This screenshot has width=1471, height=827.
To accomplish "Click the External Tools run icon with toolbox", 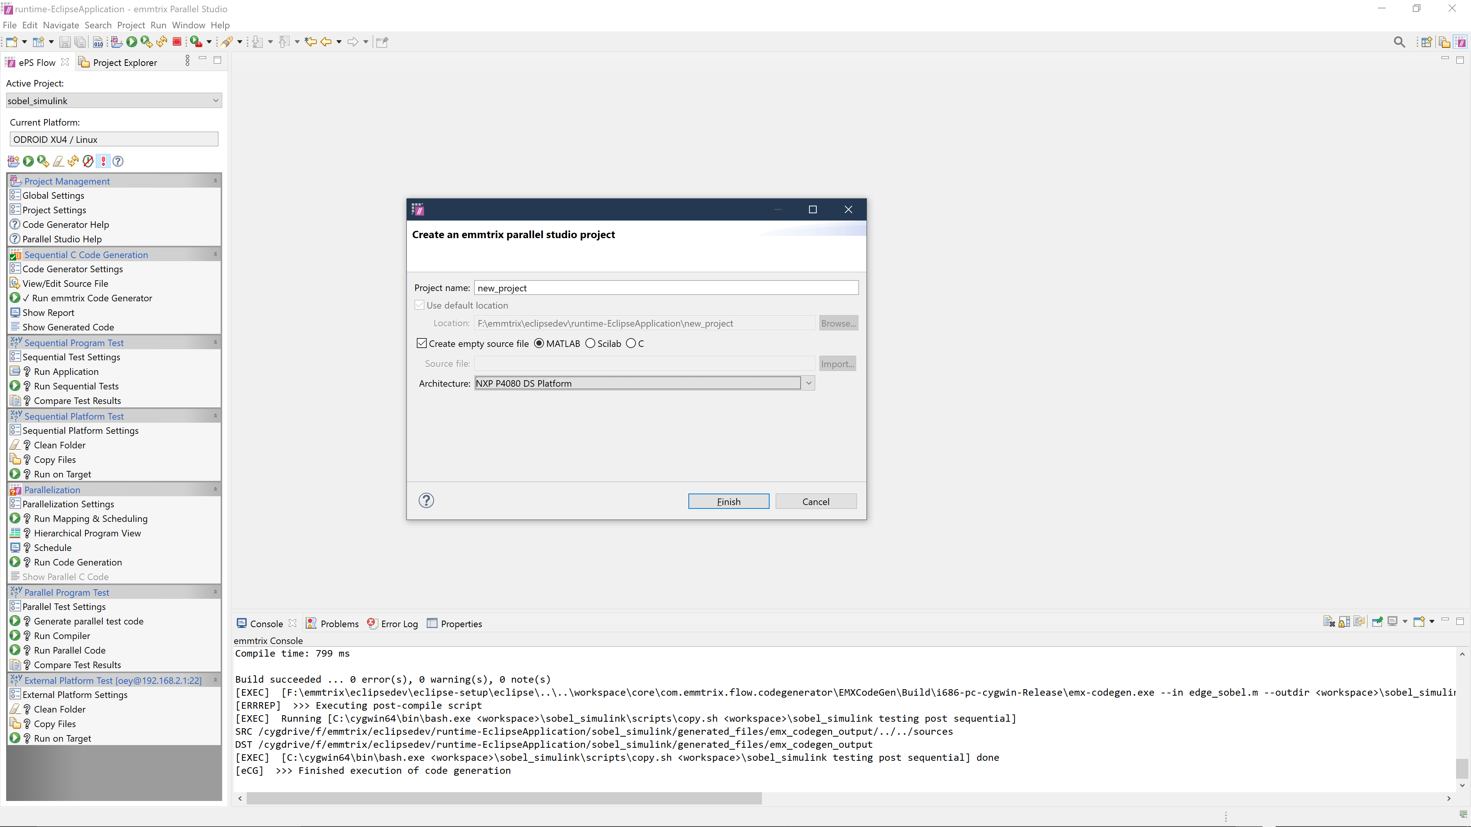I will (196, 42).
